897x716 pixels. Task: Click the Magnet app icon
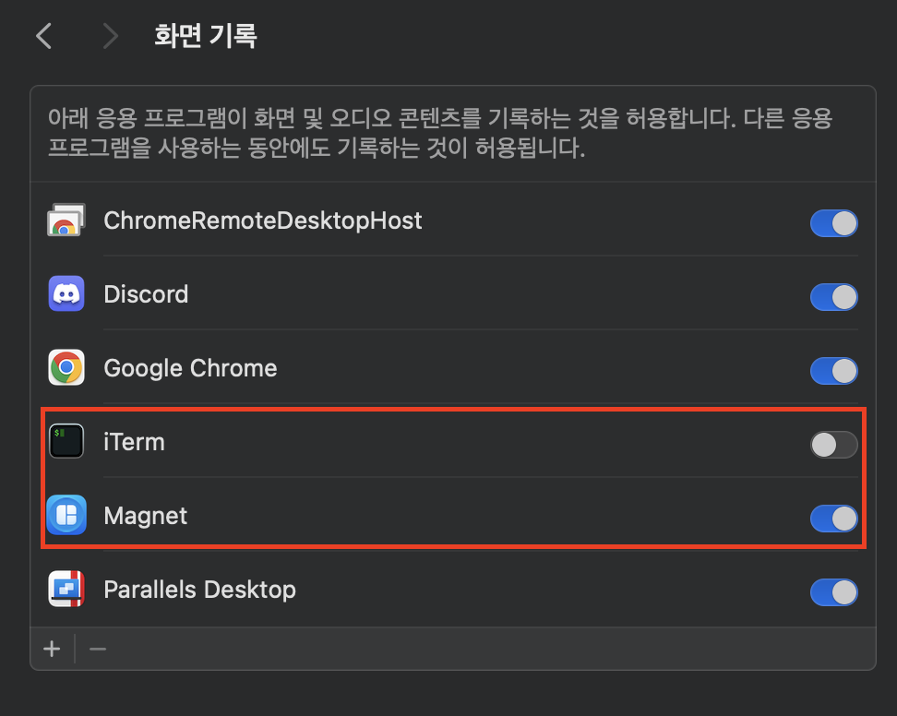coord(66,516)
